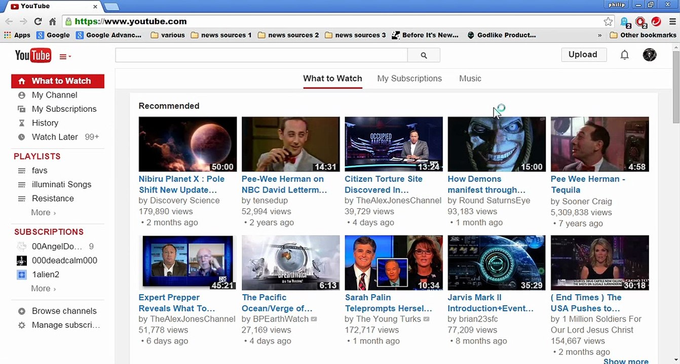Open the Discovery Science channel link
The width and height of the screenshot is (680, 364).
(184, 201)
